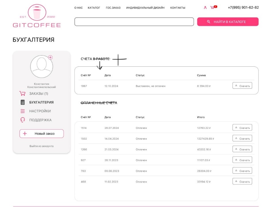Click the download icon in invoice 468 row
Image resolution: width=266 pixels, height=207 pixels.
236,181
